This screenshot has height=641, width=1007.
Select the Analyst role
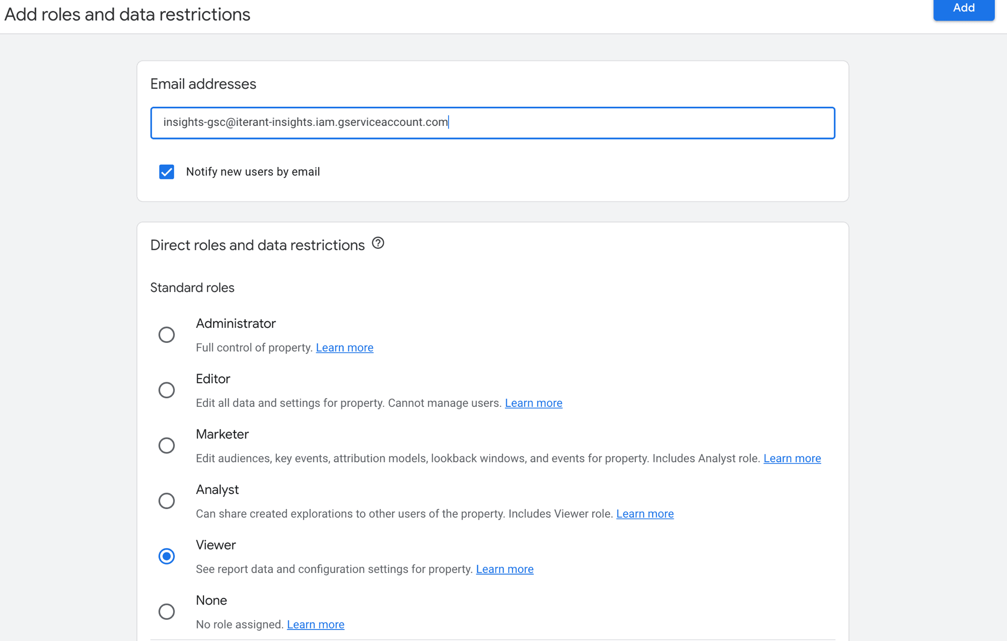166,501
